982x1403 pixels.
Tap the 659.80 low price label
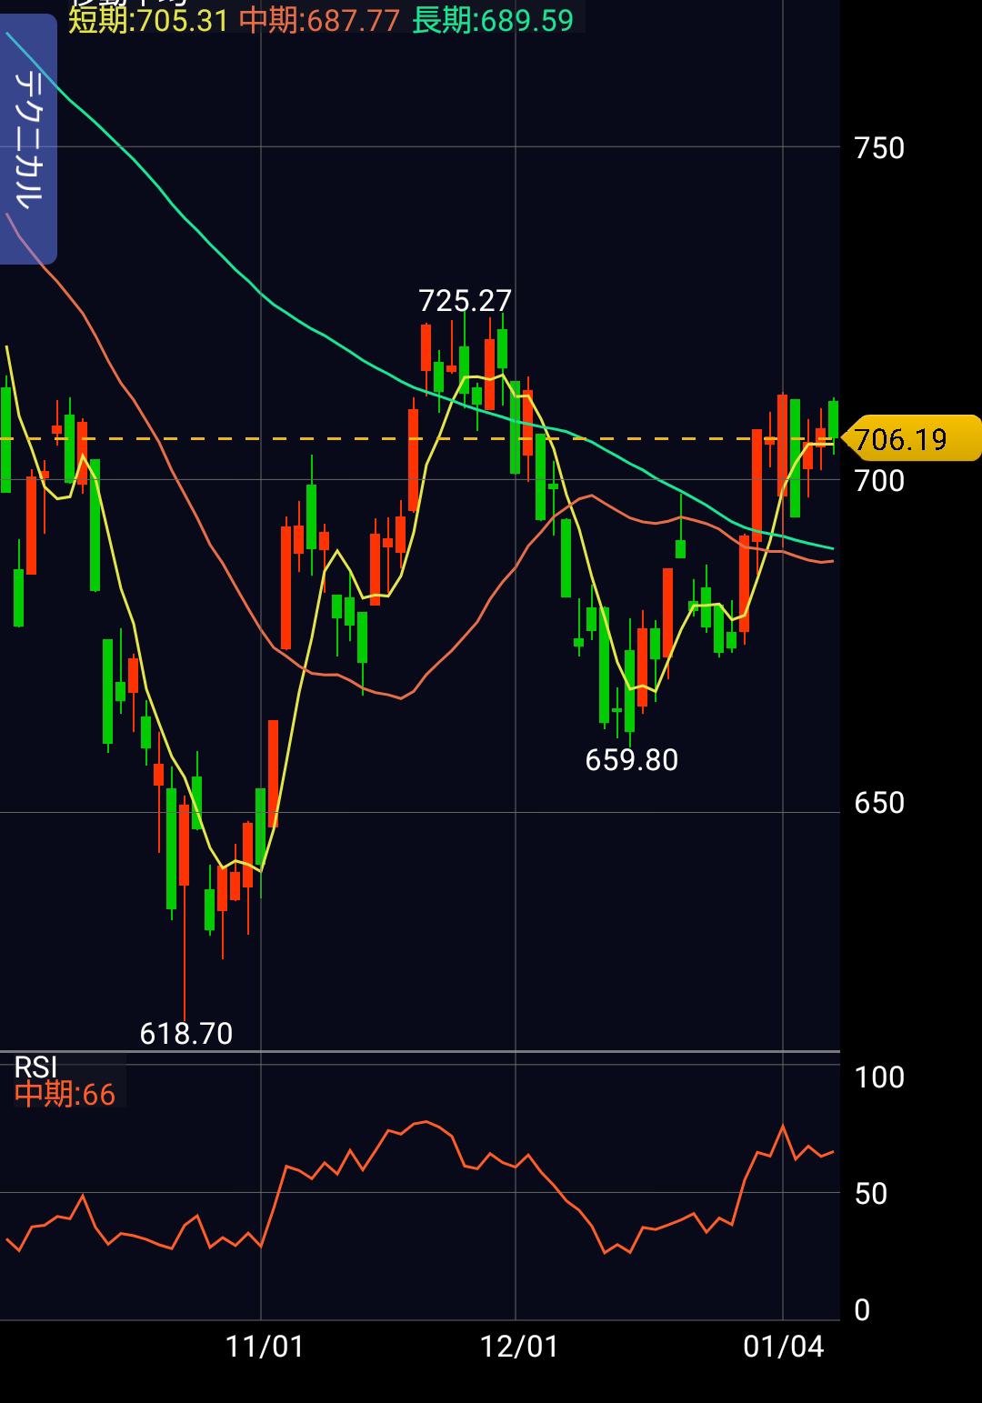(x=632, y=760)
